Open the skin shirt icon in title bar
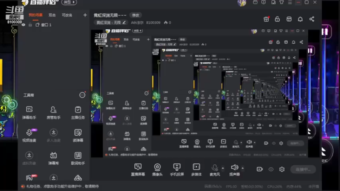 (281, 3)
